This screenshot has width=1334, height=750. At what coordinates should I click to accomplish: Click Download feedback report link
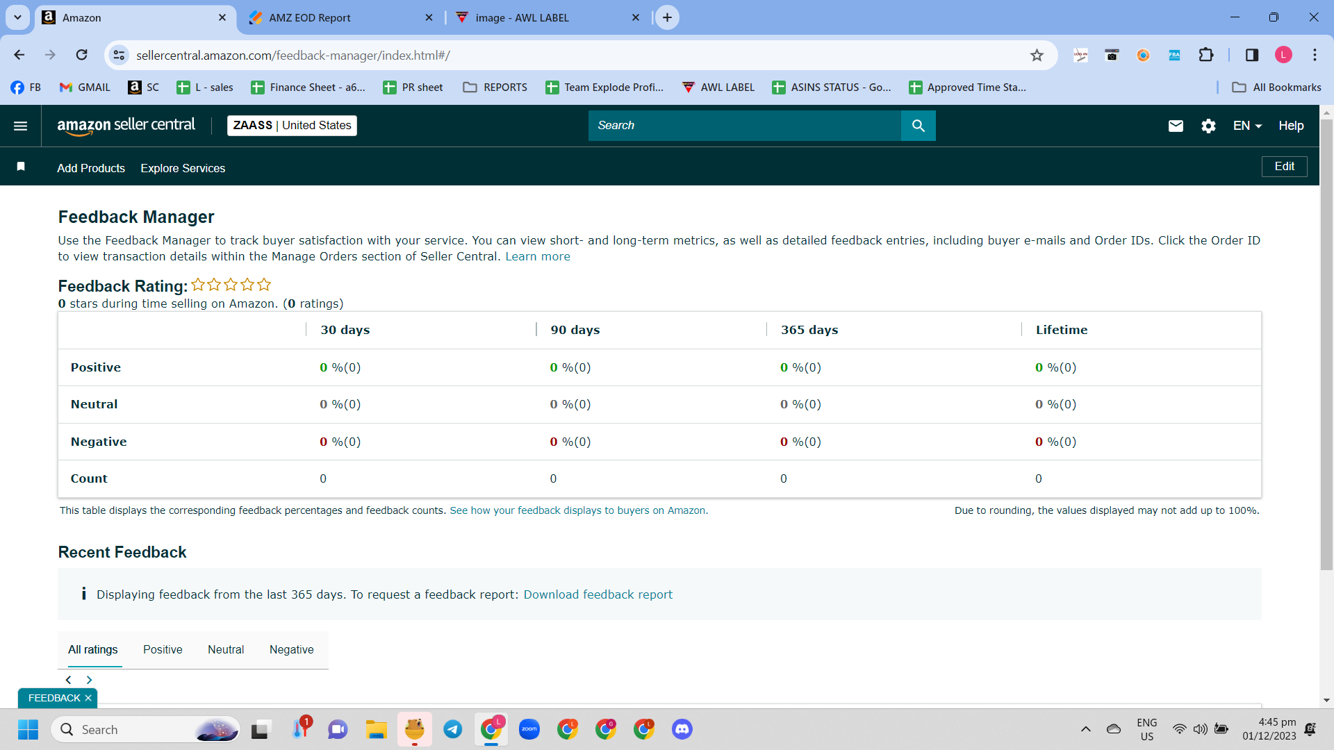point(598,594)
